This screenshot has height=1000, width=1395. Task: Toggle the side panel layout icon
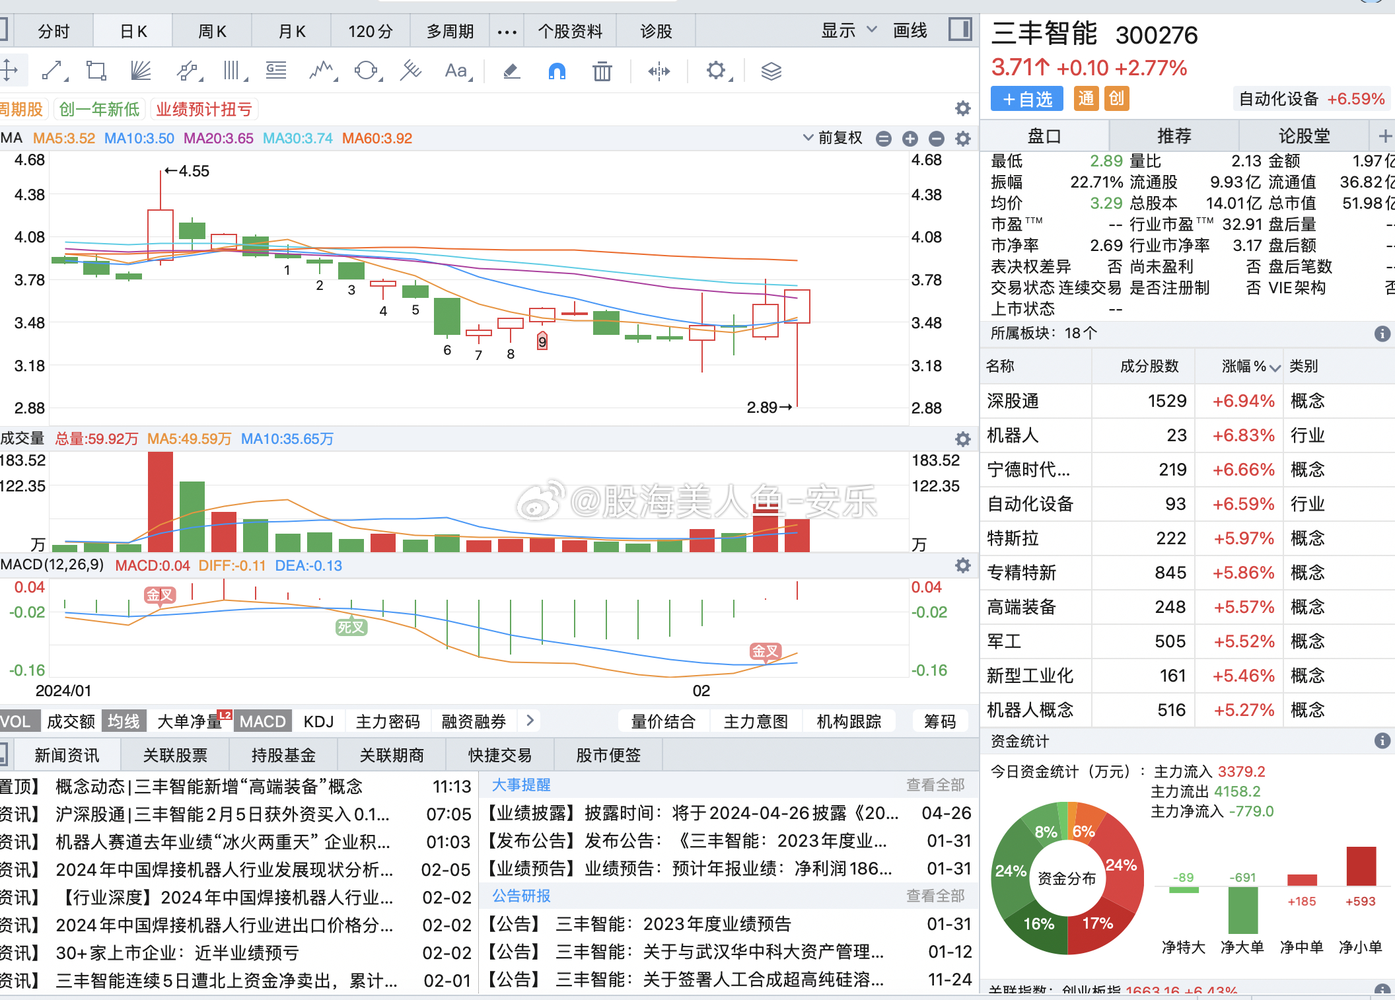tap(960, 30)
